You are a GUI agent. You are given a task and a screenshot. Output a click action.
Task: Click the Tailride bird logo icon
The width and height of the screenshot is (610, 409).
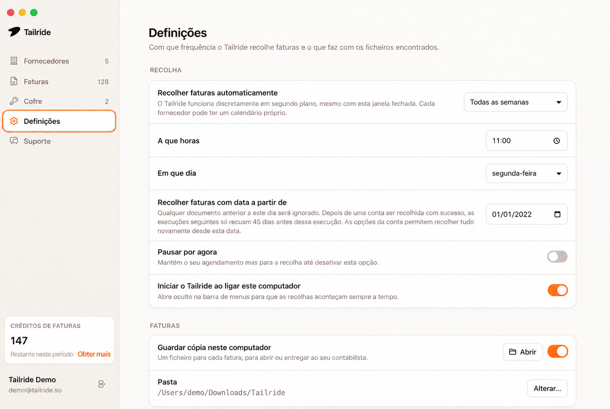[14, 32]
